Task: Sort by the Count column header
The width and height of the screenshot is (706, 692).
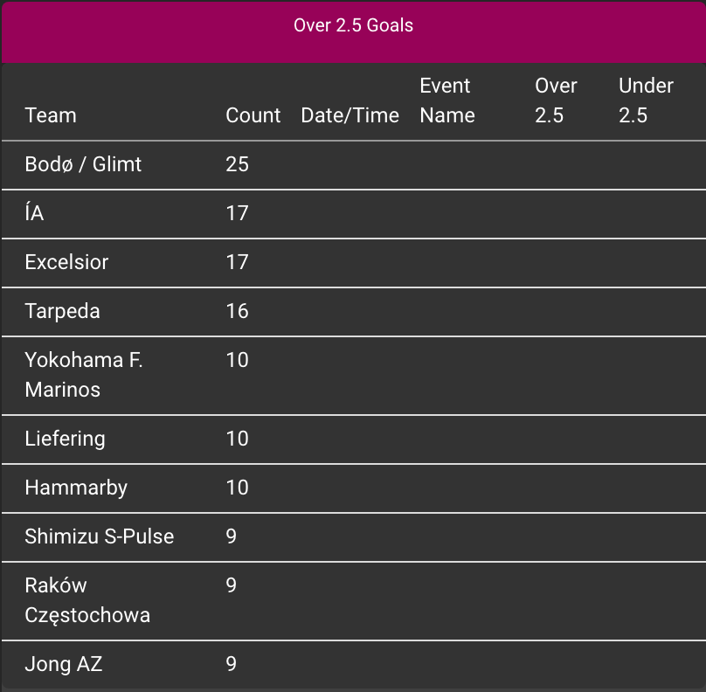Action: click(x=253, y=115)
